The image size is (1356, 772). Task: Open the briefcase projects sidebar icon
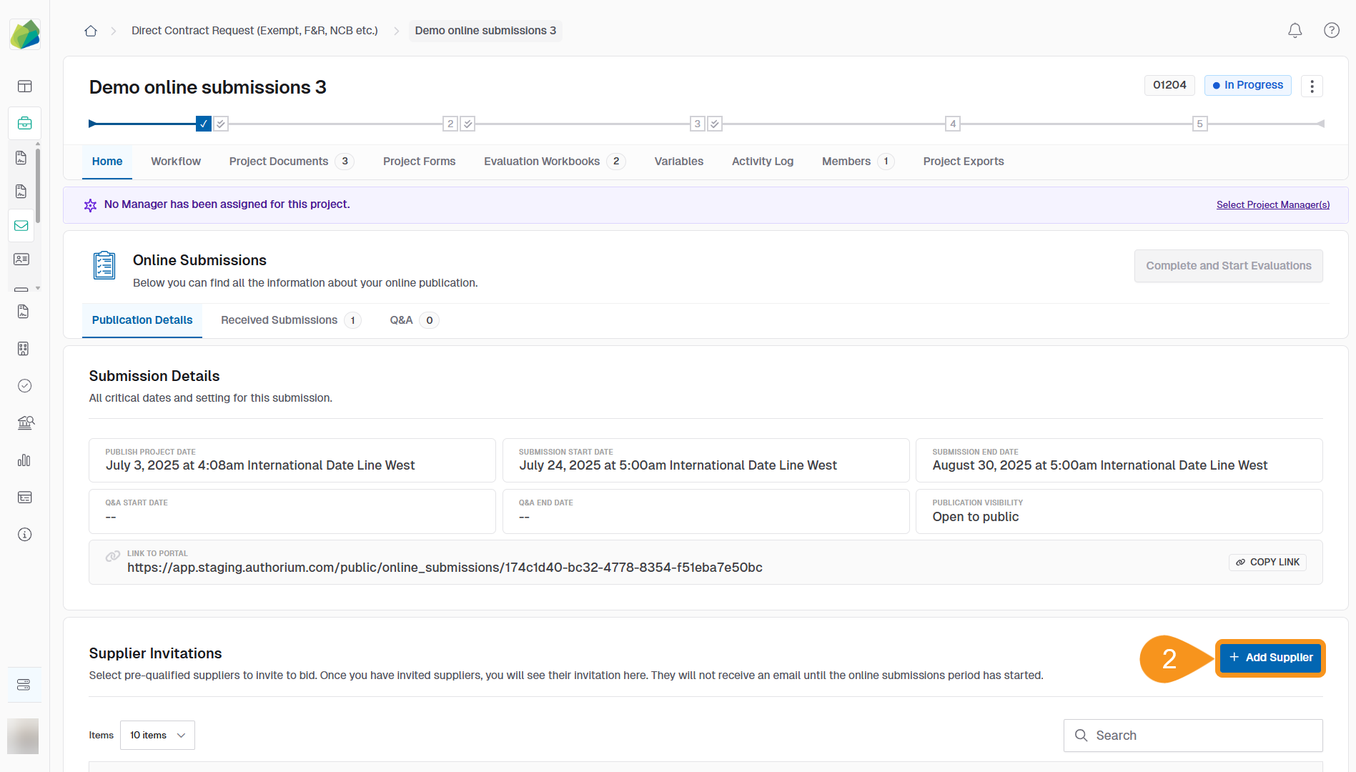click(x=24, y=123)
